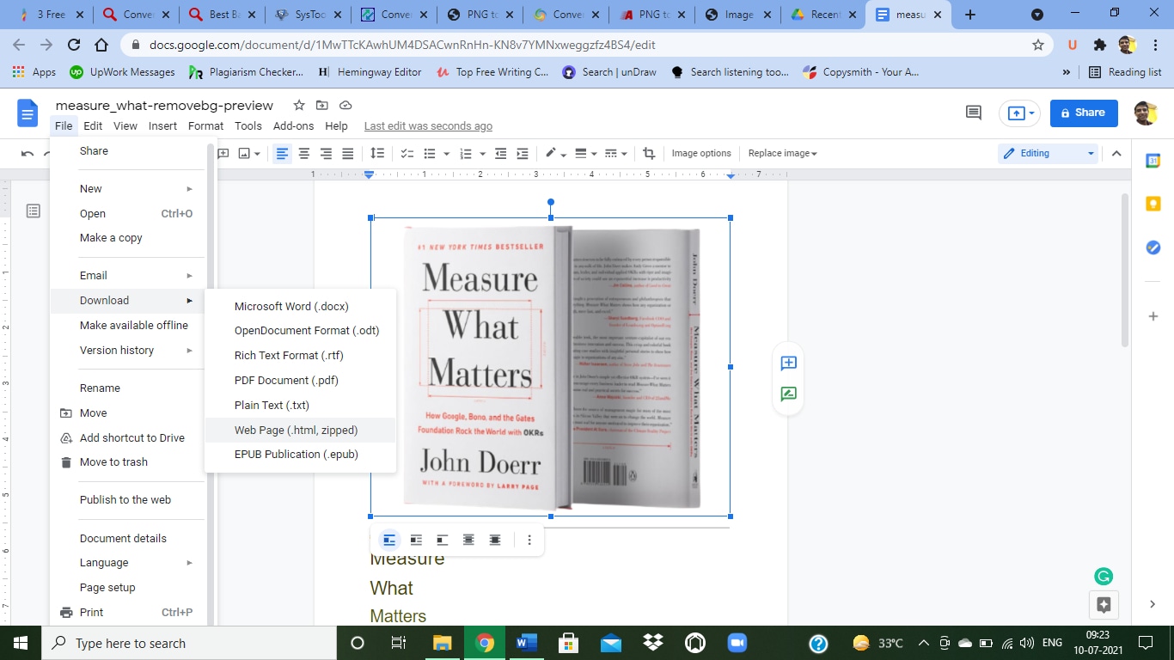Open Google Keep in side panel

point(1153,204)
